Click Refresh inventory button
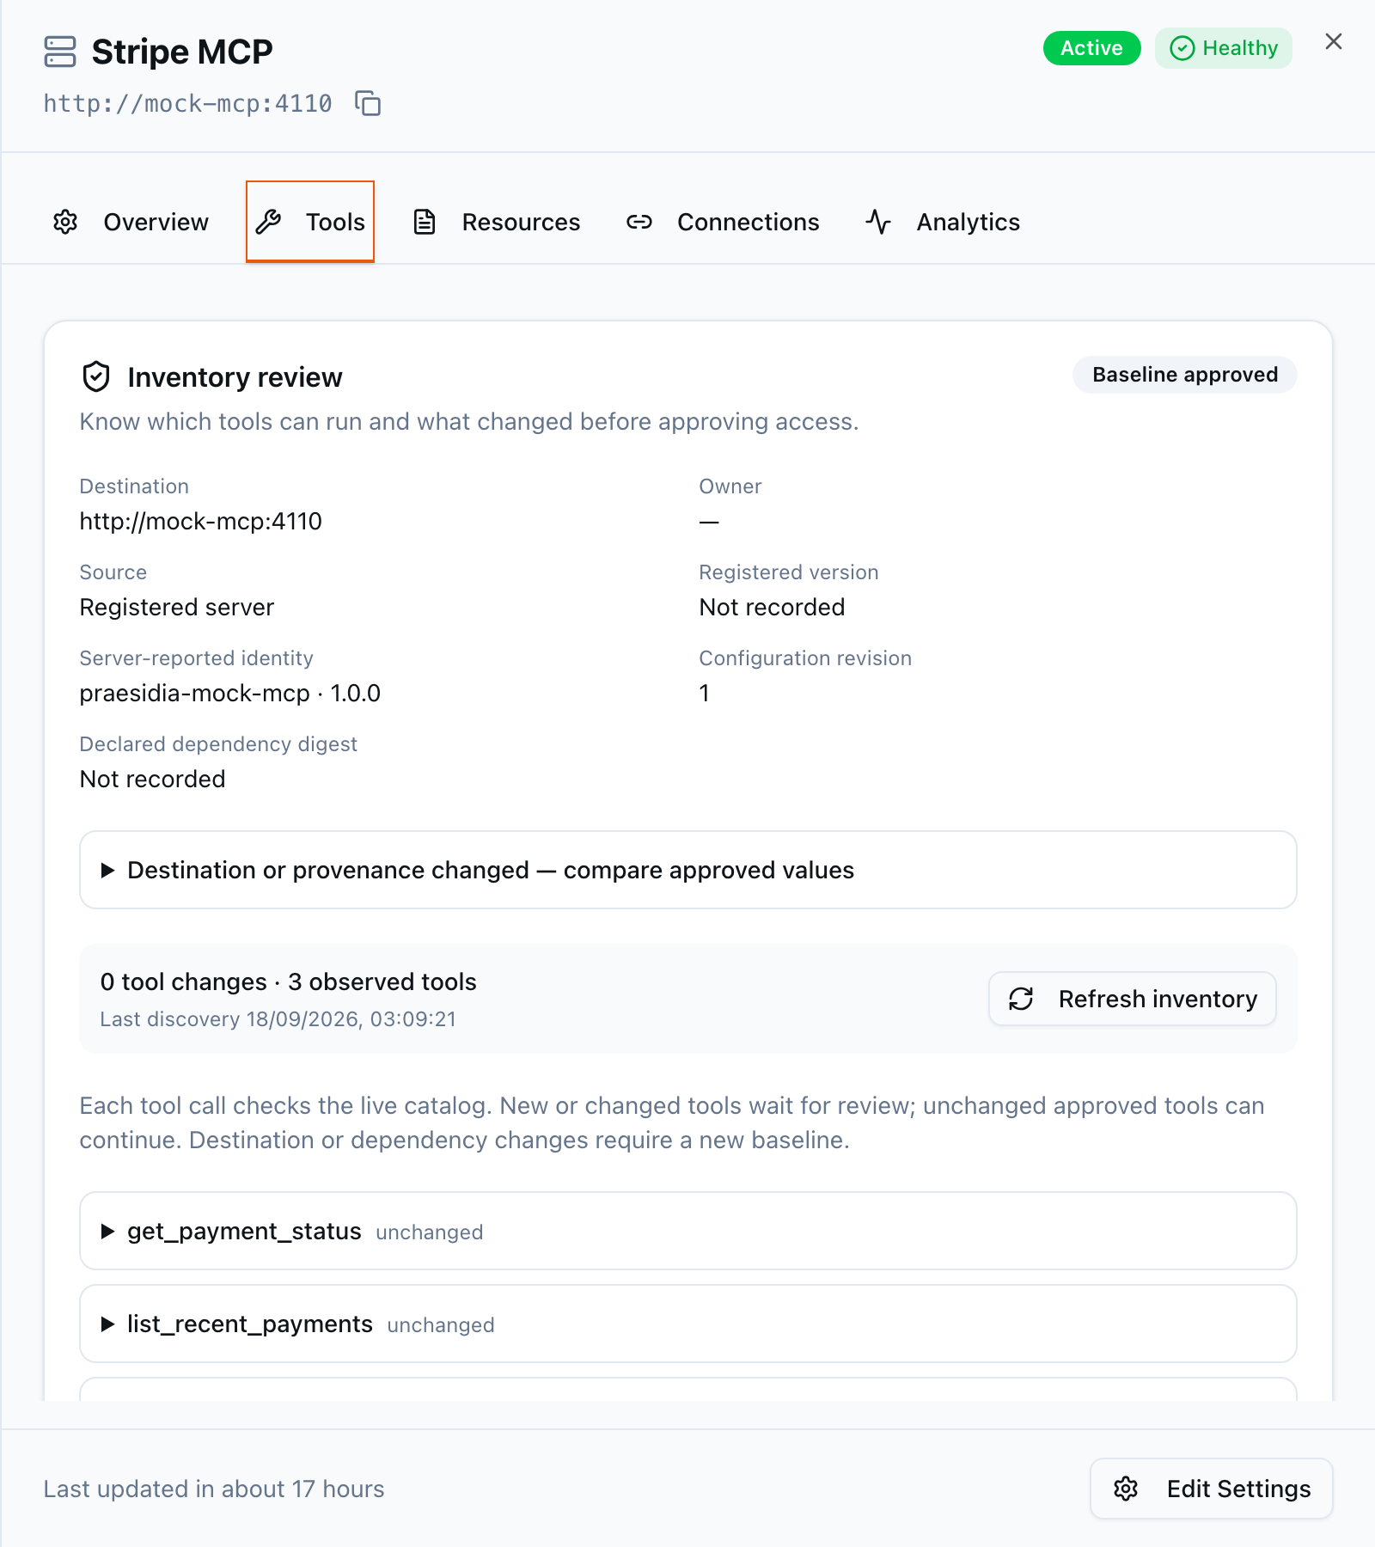This screenshot has height=1547, width=1375. [x=1133, y=999]
